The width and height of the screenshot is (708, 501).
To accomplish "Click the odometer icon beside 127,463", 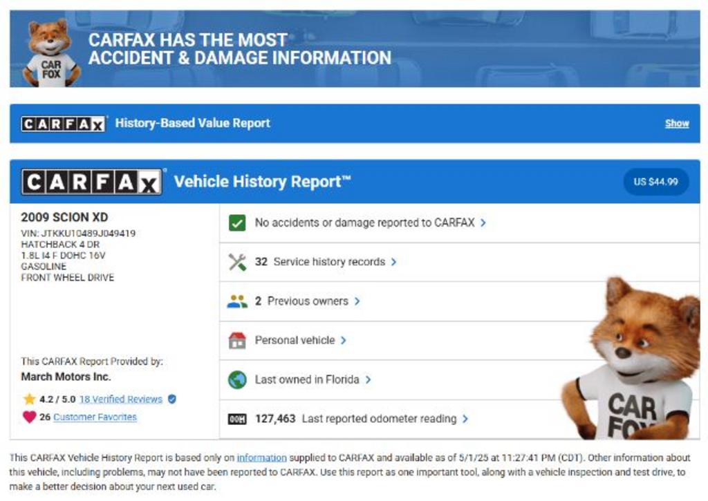I will [237, 419].
